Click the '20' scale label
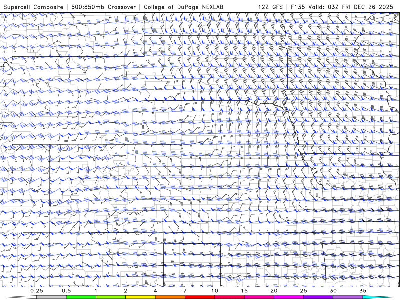Viewport: 400px width, 300px height. (x=274, y=291)
